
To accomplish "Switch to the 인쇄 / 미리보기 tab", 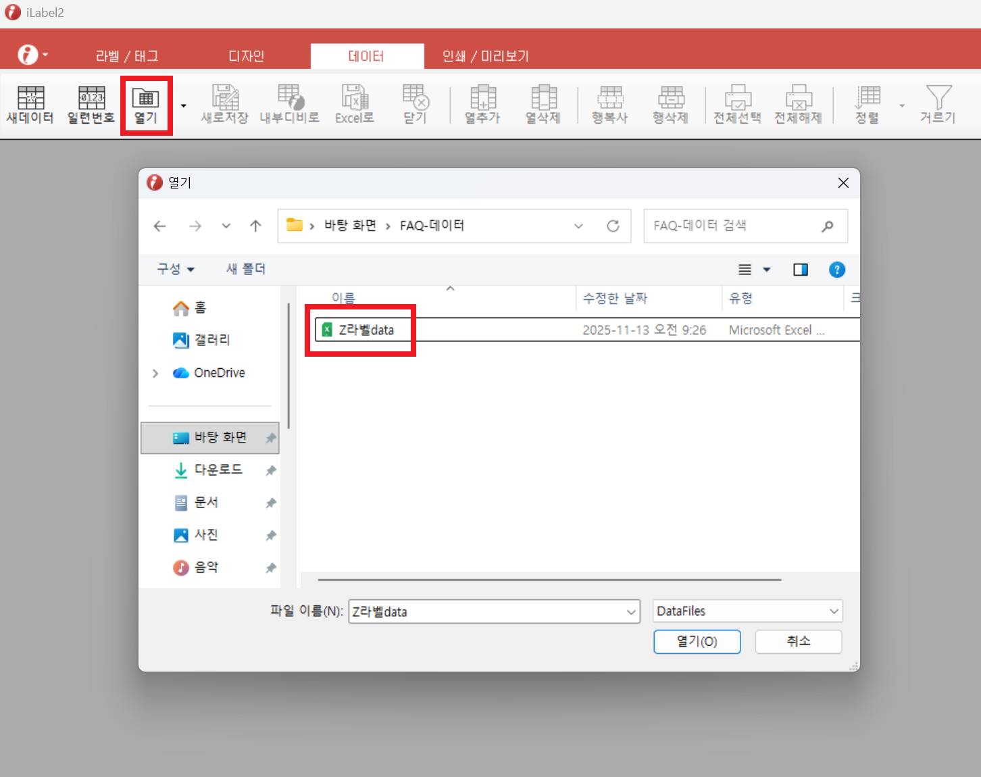I will 485,56.
